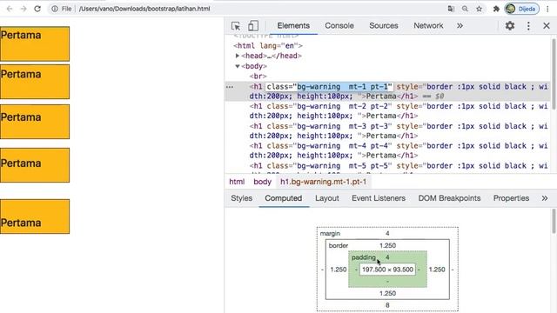Select the html lang="en" node

click(x=268, y=46)
